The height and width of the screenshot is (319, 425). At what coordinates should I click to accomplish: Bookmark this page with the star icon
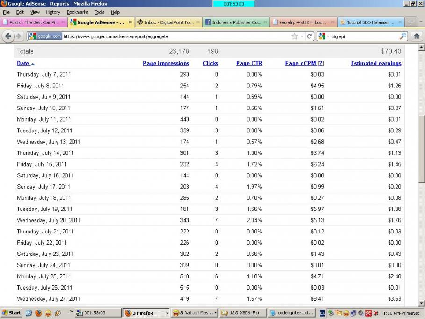(x=295, y=36)
